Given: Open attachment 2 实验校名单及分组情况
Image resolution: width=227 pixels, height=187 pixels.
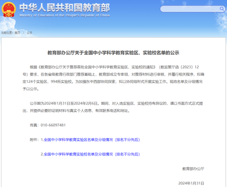Looking at the screenshot, I should tap(92, 154).
